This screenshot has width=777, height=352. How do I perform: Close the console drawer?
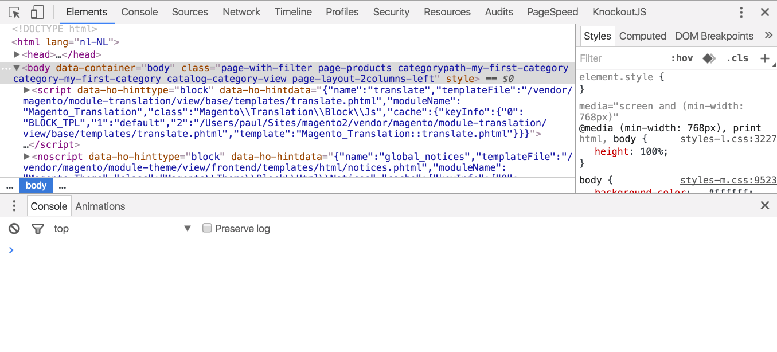764,206
